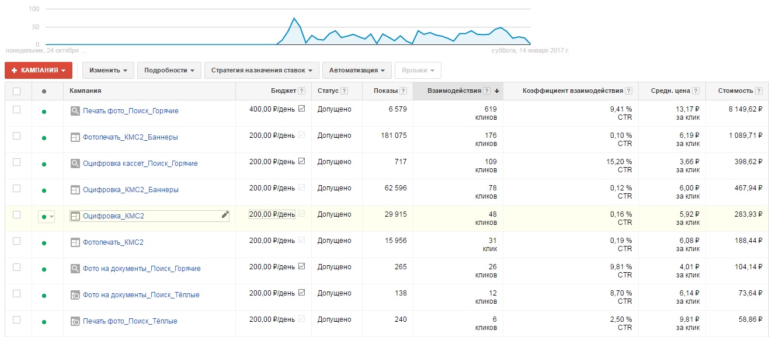Sort by Статус column header

[328, 91]
